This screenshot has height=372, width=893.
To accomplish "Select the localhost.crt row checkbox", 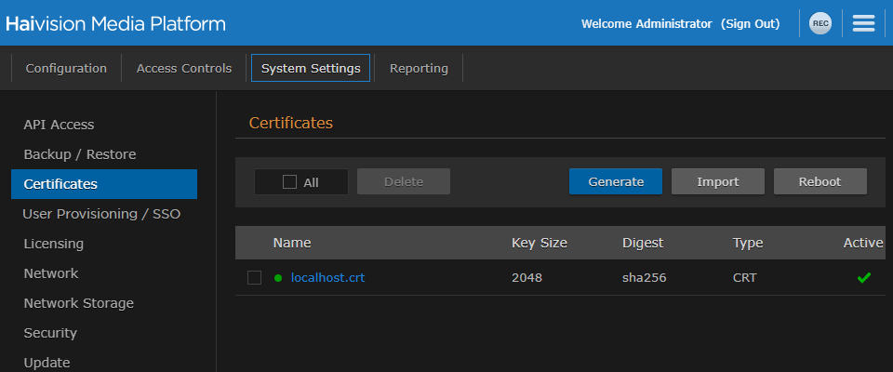I will [254, 277].
